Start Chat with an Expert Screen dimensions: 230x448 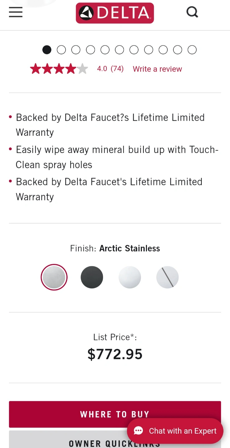[182, 431]
